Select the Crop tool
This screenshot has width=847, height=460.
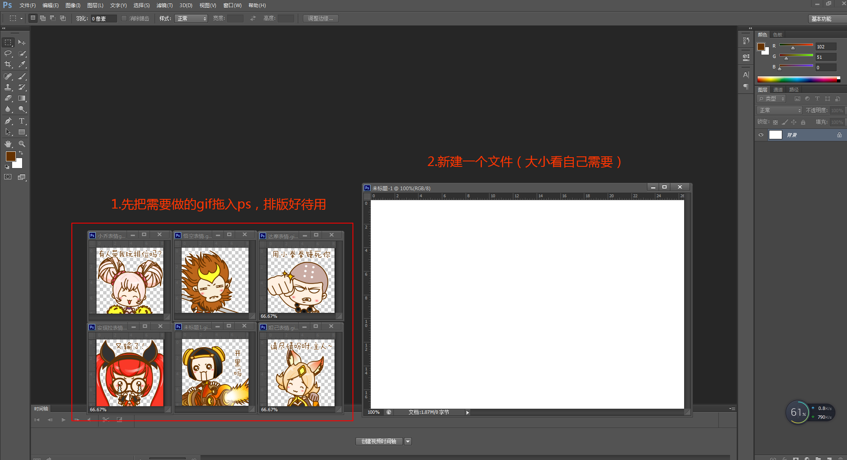point(8,64)
